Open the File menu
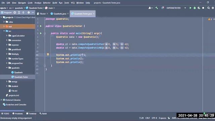The height and width of the screenshot is (121, 215). click(3, 3)
